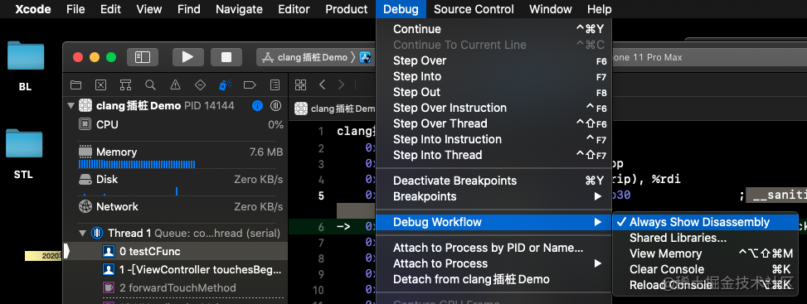Click the Memory usage gauge bar
The width and height of the screenshot is (807, 304).
[136, 165]
